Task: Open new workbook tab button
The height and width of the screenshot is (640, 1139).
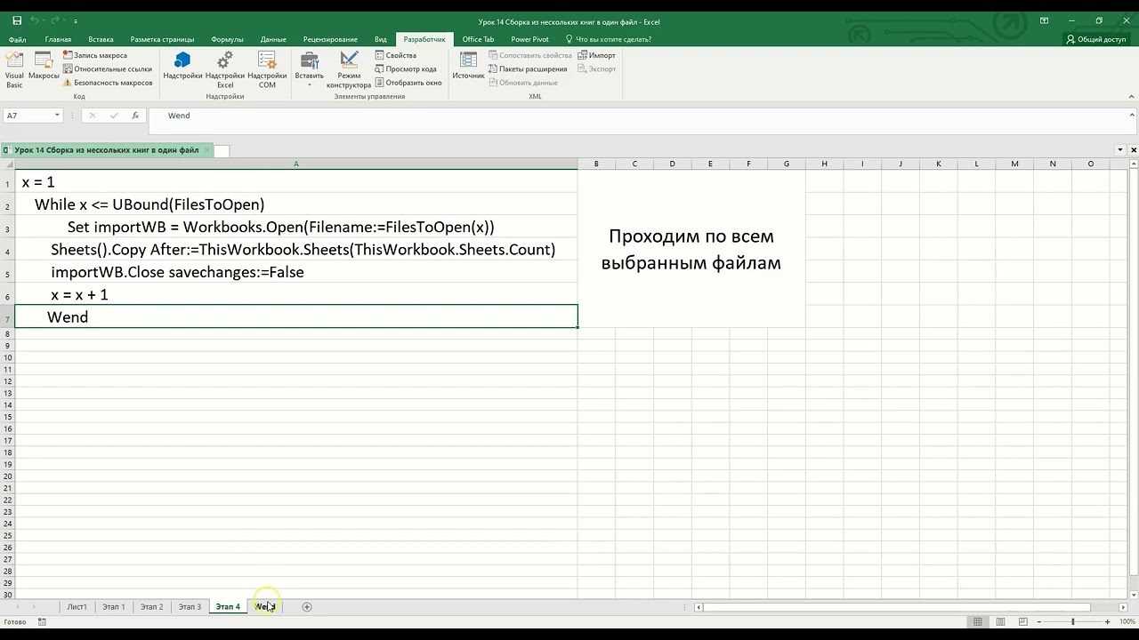Action: [x=222, y=151]
